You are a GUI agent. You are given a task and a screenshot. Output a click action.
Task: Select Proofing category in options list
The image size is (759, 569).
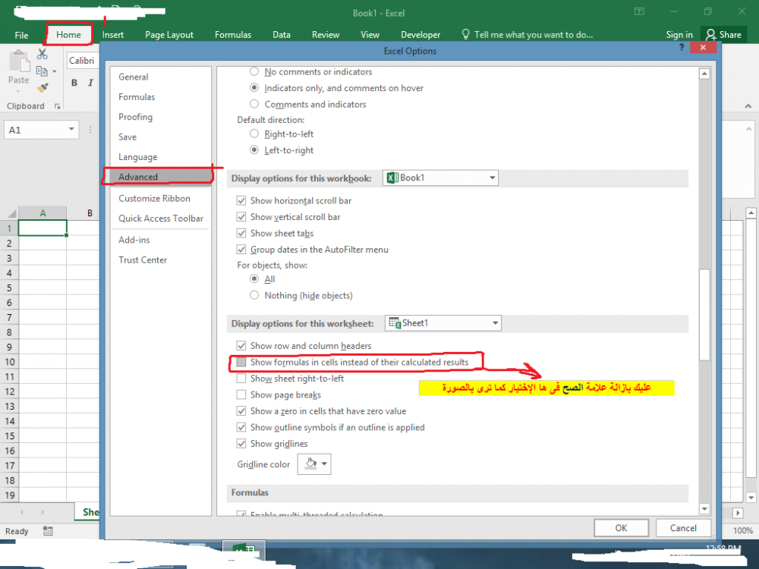(161, 117)
